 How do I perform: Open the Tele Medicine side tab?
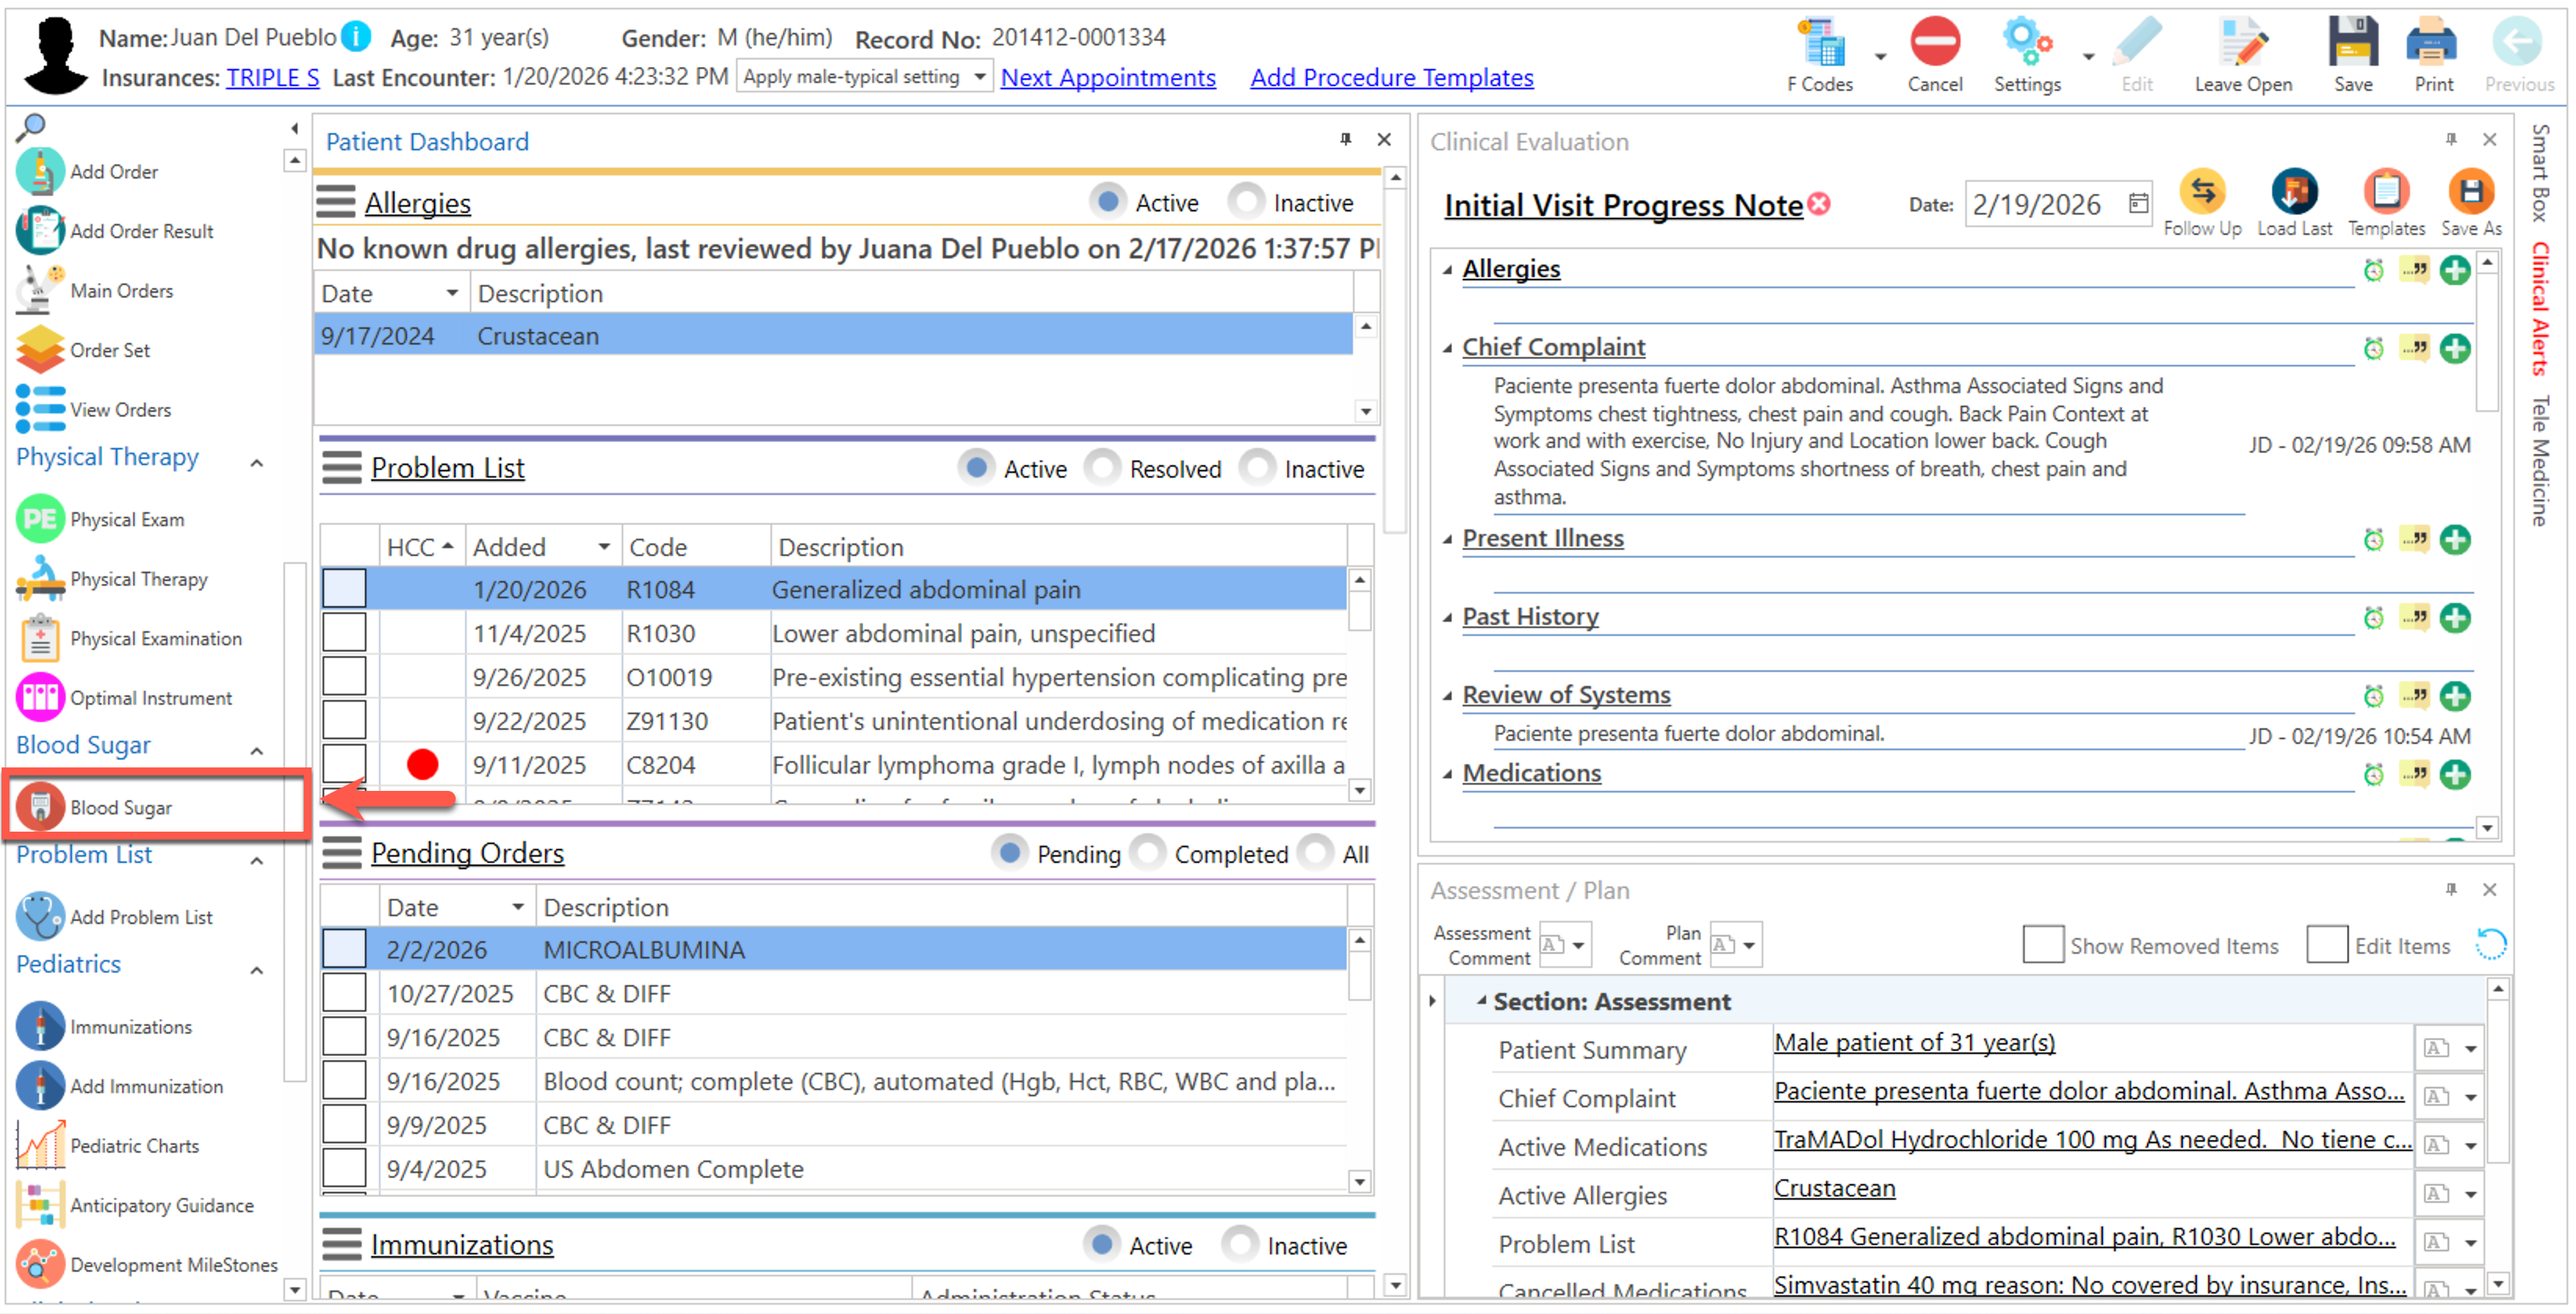2541,460
